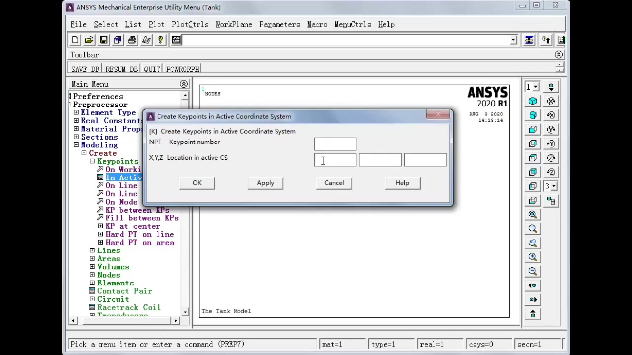Toggle the Dynamic Model Mode icon
Viewport: 632px width, 355px height.
pyautogui.click(x=551, y=201)
